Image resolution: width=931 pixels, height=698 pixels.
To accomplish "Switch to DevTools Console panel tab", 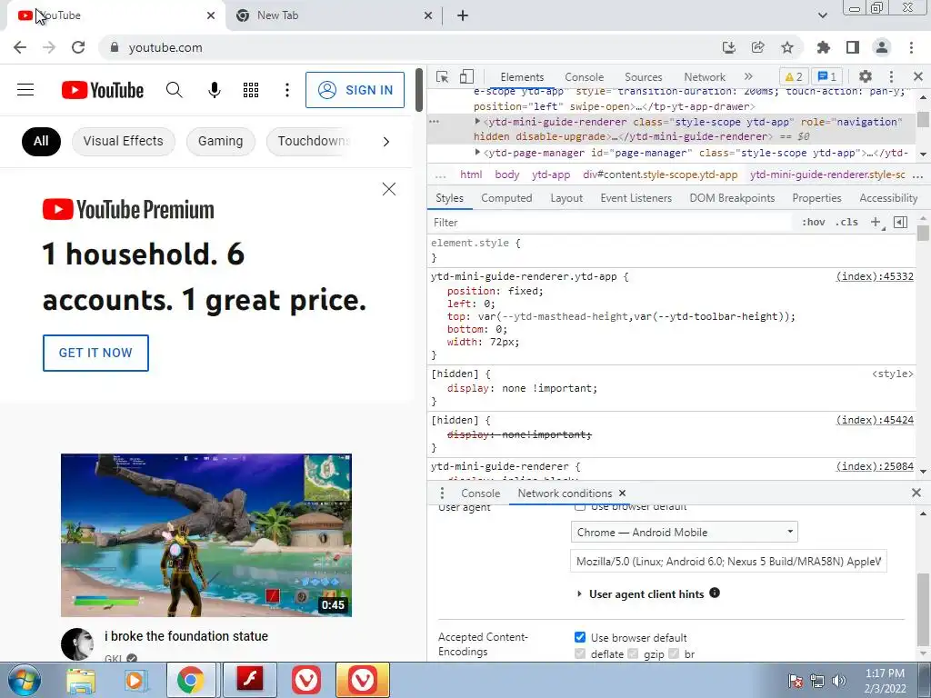I will click(x=585, y=77).
